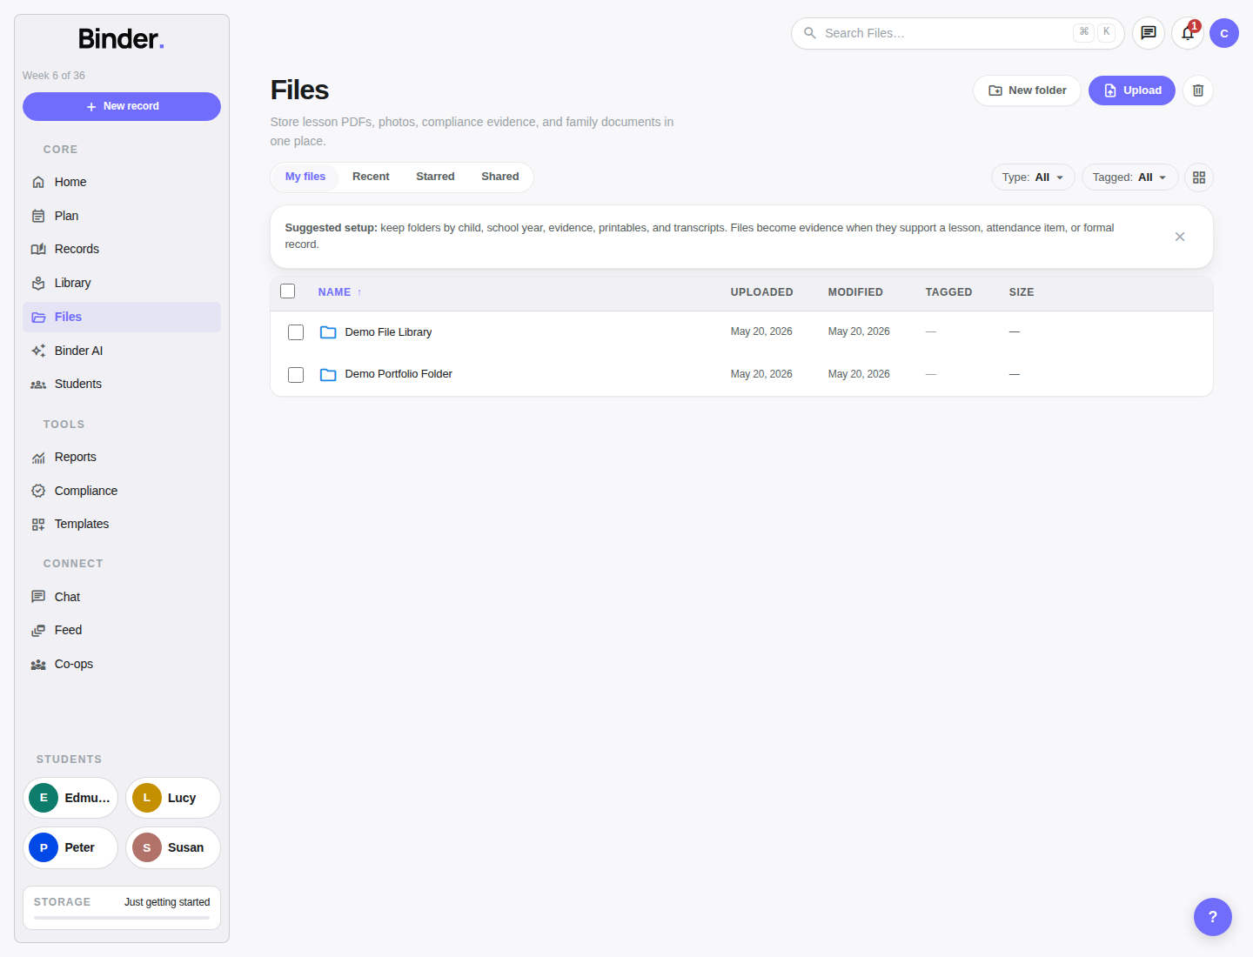Click the Binder logo
The image size is (1253, 957).
point(121,38)
